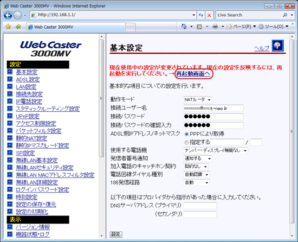
Task: Click the 設定 submit button
Action: [116, 234]
